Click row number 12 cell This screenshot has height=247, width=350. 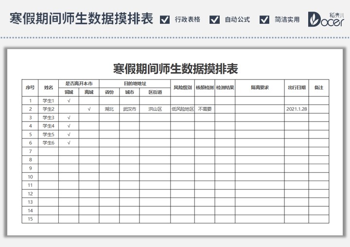tap(30, 194)
